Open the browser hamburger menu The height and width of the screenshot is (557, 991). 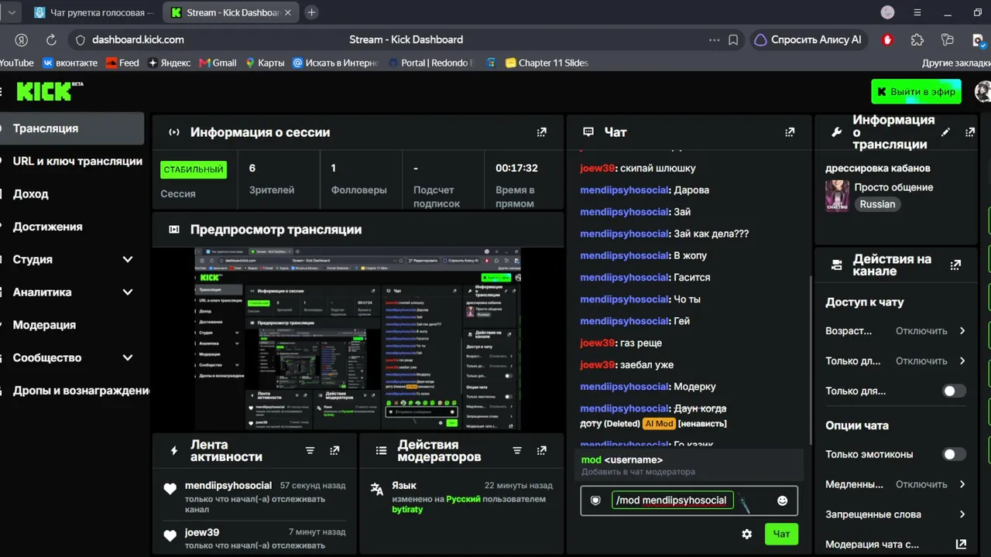pyautogui.click(x=917, y=12)
